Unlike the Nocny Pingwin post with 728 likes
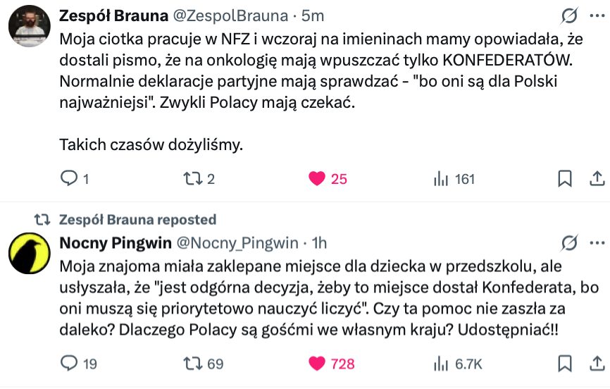 coord(318,364)
